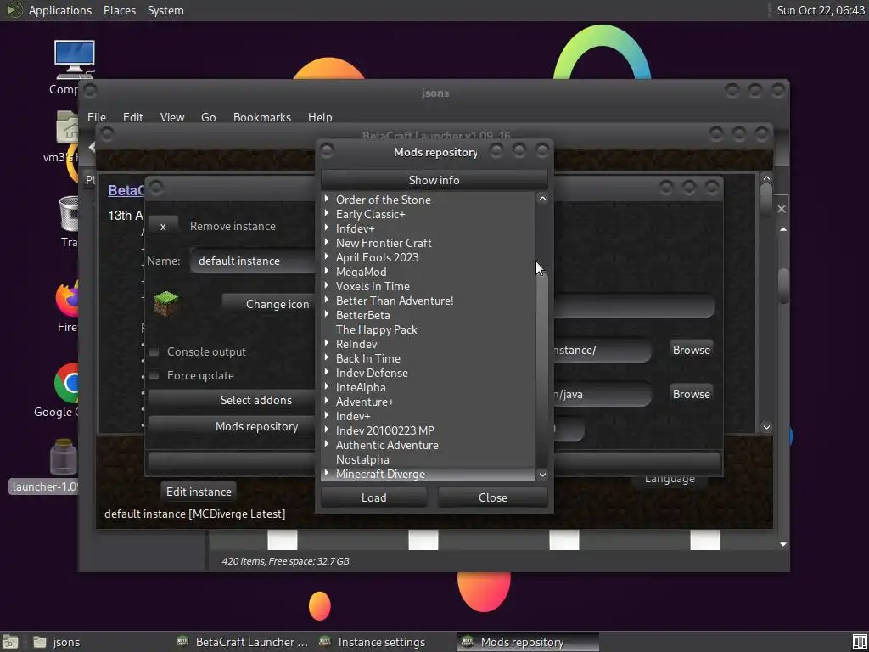This screenshot has width=869, height=652.
Task: Toggle the Console output checkbox
Action: (x=154, y=351)
